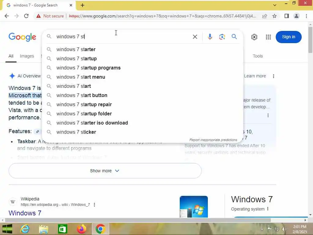
Task: Select suggestion windows 7 starter
Action: pos(143,49)
